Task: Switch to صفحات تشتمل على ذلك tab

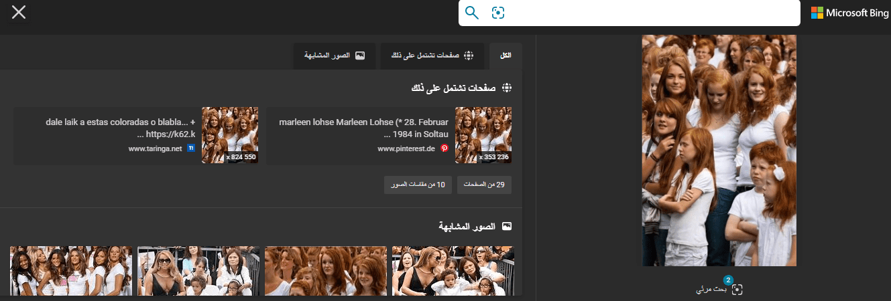Action: click(x=432, y=56)
